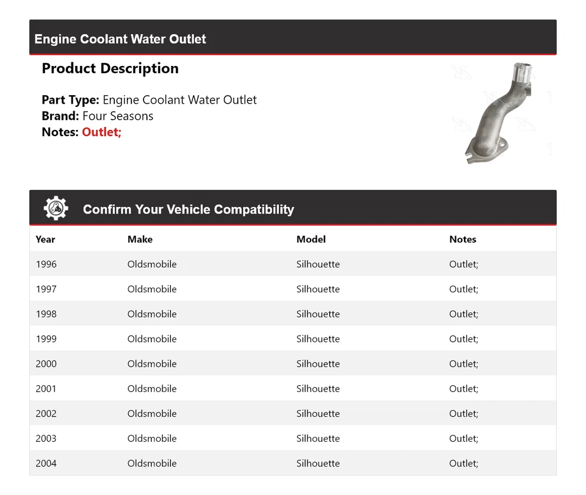Click Silhouette in the 2002 row
The width and height of the screenshot is (586, 495).
tap(318, 414)
